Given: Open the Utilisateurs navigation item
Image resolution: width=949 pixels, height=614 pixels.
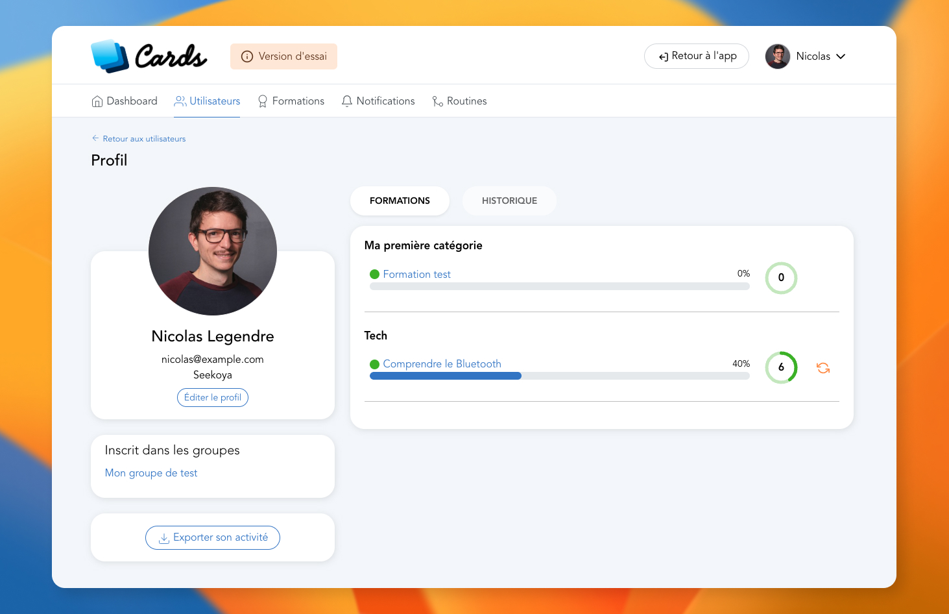Looking at the screenshot, I should coord(207,101).
